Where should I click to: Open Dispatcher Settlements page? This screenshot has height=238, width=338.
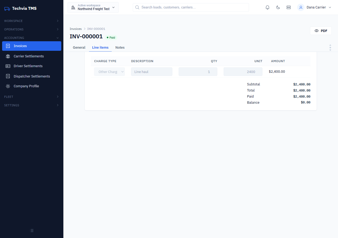click(32, 76)
